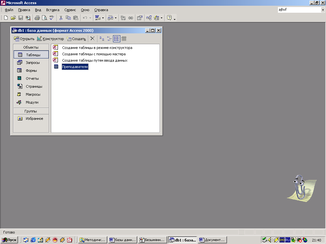The height and width of the screenshot is (244, 326).
Task: Switch to List view
Action: [117, 38]
